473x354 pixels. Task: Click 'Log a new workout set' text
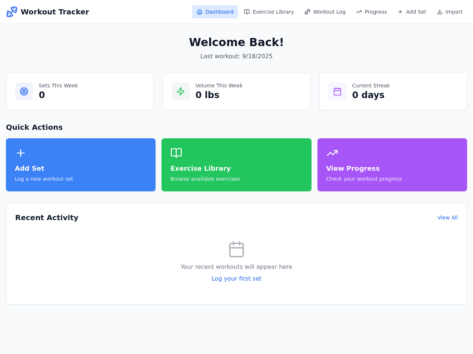point(44,179)
